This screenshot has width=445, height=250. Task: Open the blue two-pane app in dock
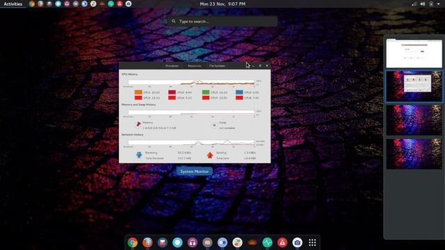[x=222, y=242]
